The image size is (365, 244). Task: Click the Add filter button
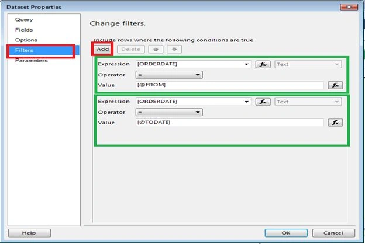(x=103, y=49)
